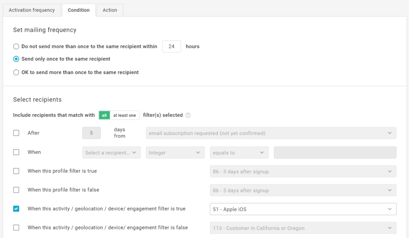Enable the 'After' days checkbox
The image size is (409, 238).
click(16, 133)
